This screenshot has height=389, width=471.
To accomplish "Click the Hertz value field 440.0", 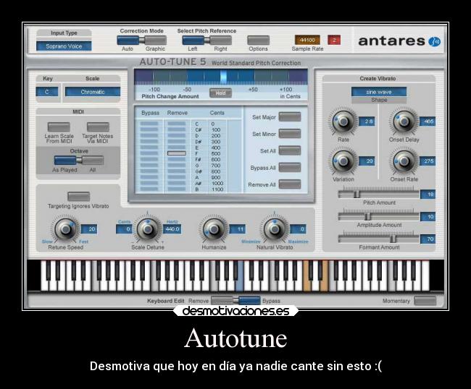I will click(172, 229).
